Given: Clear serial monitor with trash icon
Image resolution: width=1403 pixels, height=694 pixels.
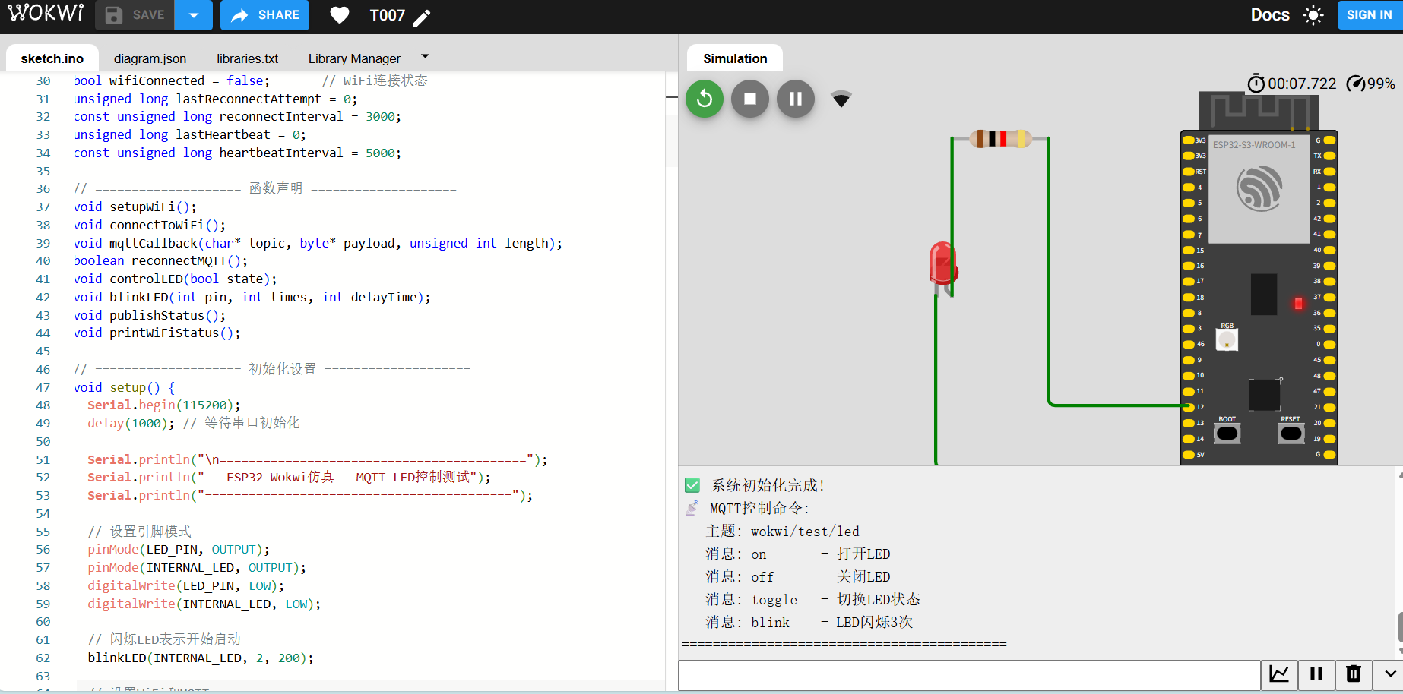Looking at the screenshot, I should pos(1354,674).
